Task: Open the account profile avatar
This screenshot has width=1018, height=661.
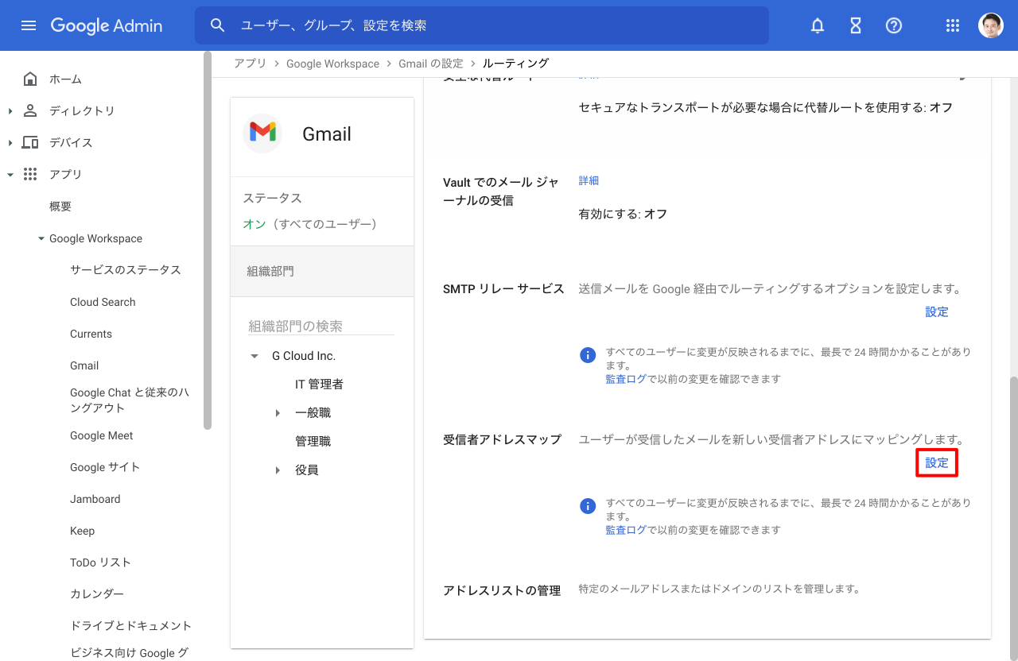Action: (x=991, y=25)
